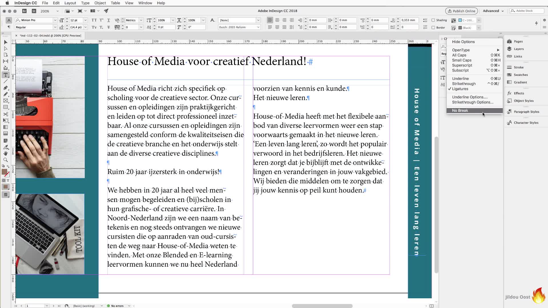Open the 12 pt font size dropdown
Image resolution: width=548 pixels, height=308 pixels.
pyautogui.click(x=85, y=20)
